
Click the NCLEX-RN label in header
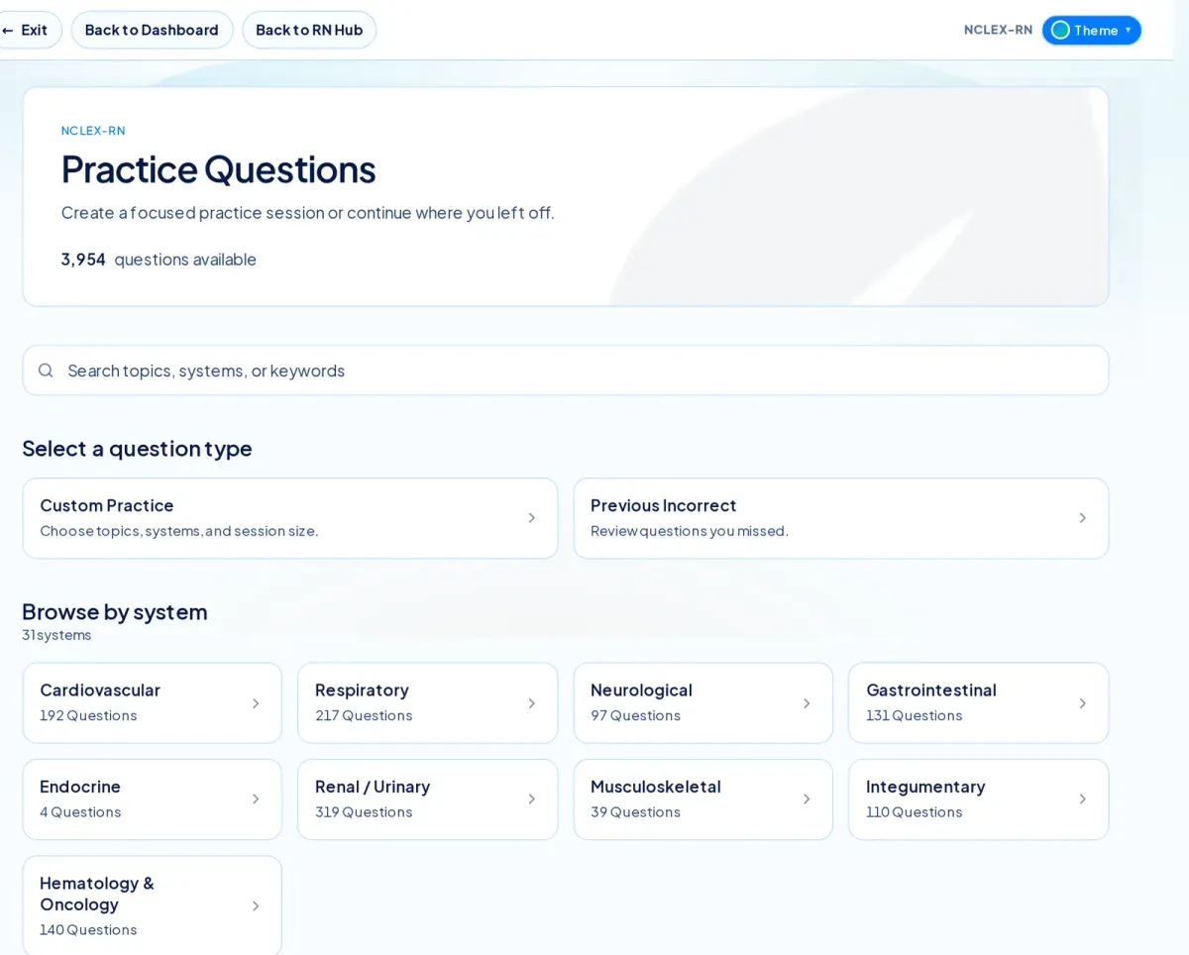[998, 30]
